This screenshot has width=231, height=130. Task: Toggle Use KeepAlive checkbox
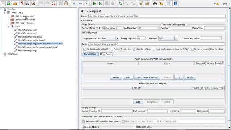(134, 49)
